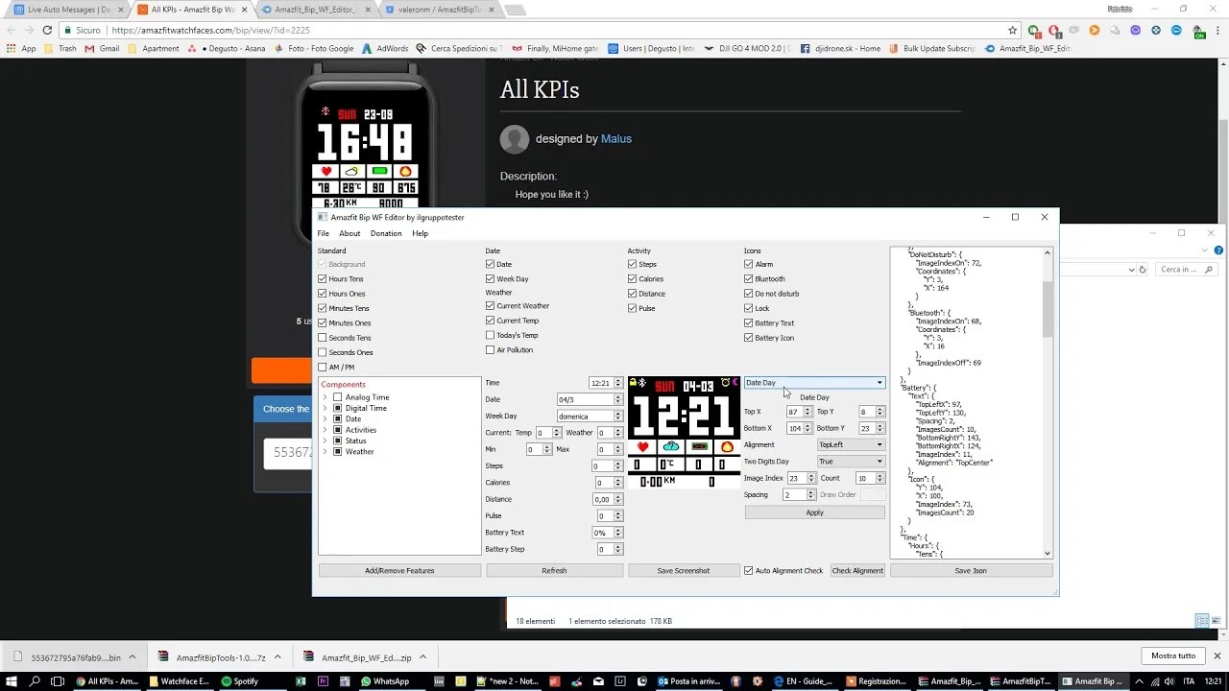
Task: Apply the Date Day settings
Action: (814, 512)
